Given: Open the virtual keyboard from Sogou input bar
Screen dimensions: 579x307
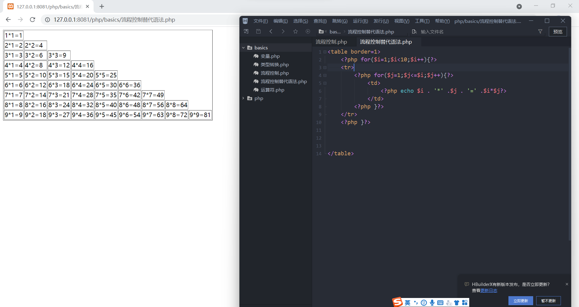Looking at the screenshot, I should point(441,302).
